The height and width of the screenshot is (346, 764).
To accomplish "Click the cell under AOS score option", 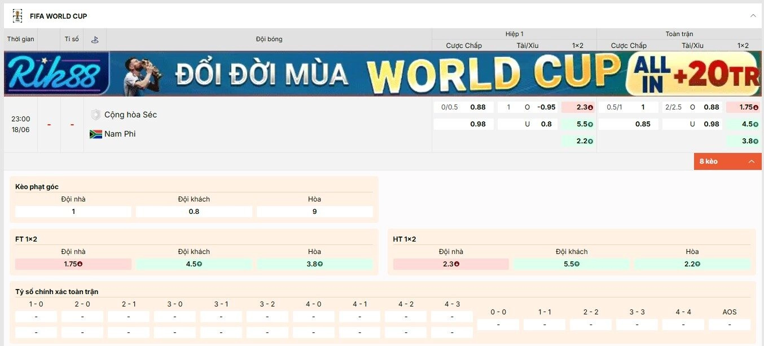I will pyautogui.click(x=730, y=325).
